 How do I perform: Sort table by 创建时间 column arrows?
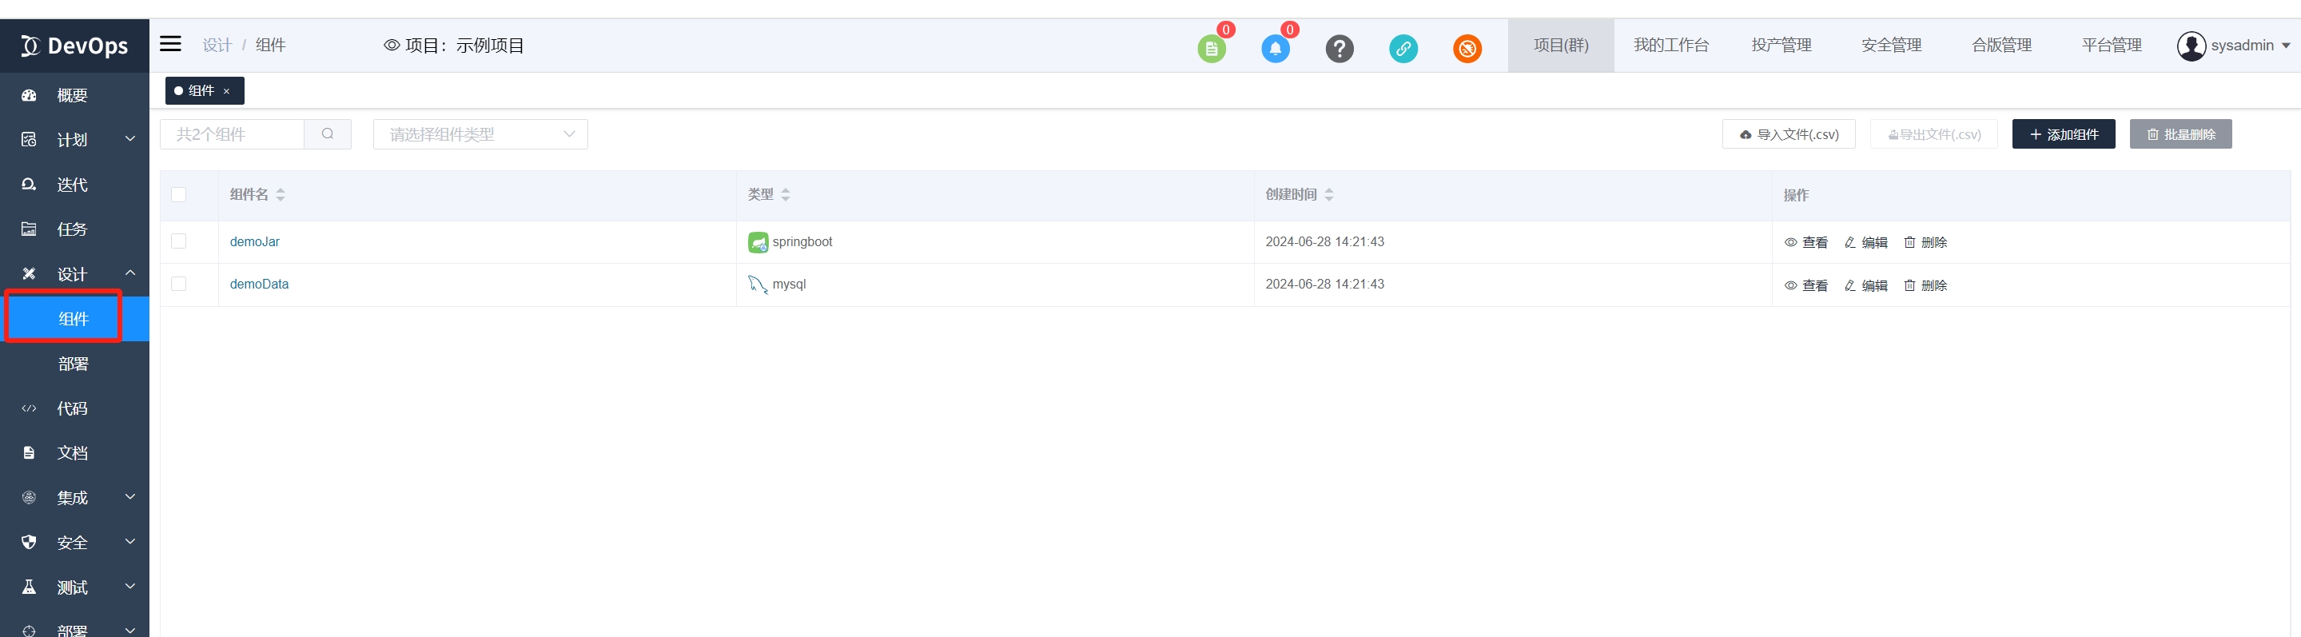pyautogui.click(x=1329, y=195)
